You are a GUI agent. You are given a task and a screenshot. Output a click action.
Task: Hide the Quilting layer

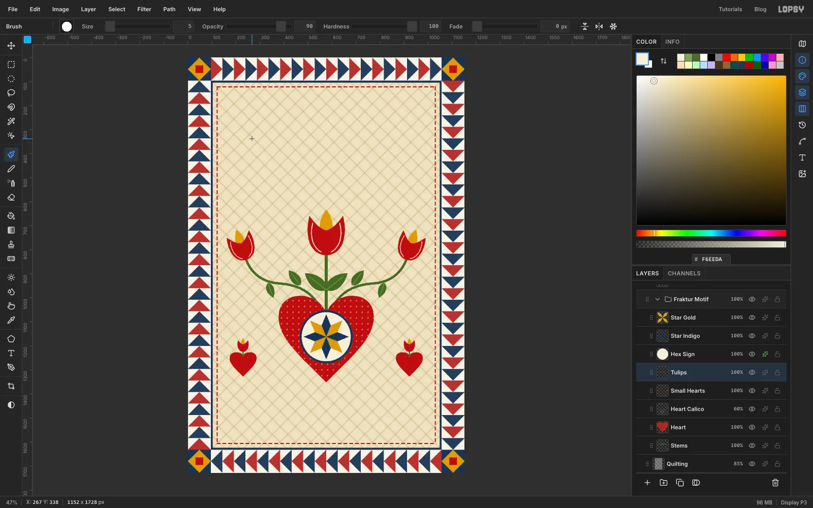pyautogui.click(x=752, y=464)
